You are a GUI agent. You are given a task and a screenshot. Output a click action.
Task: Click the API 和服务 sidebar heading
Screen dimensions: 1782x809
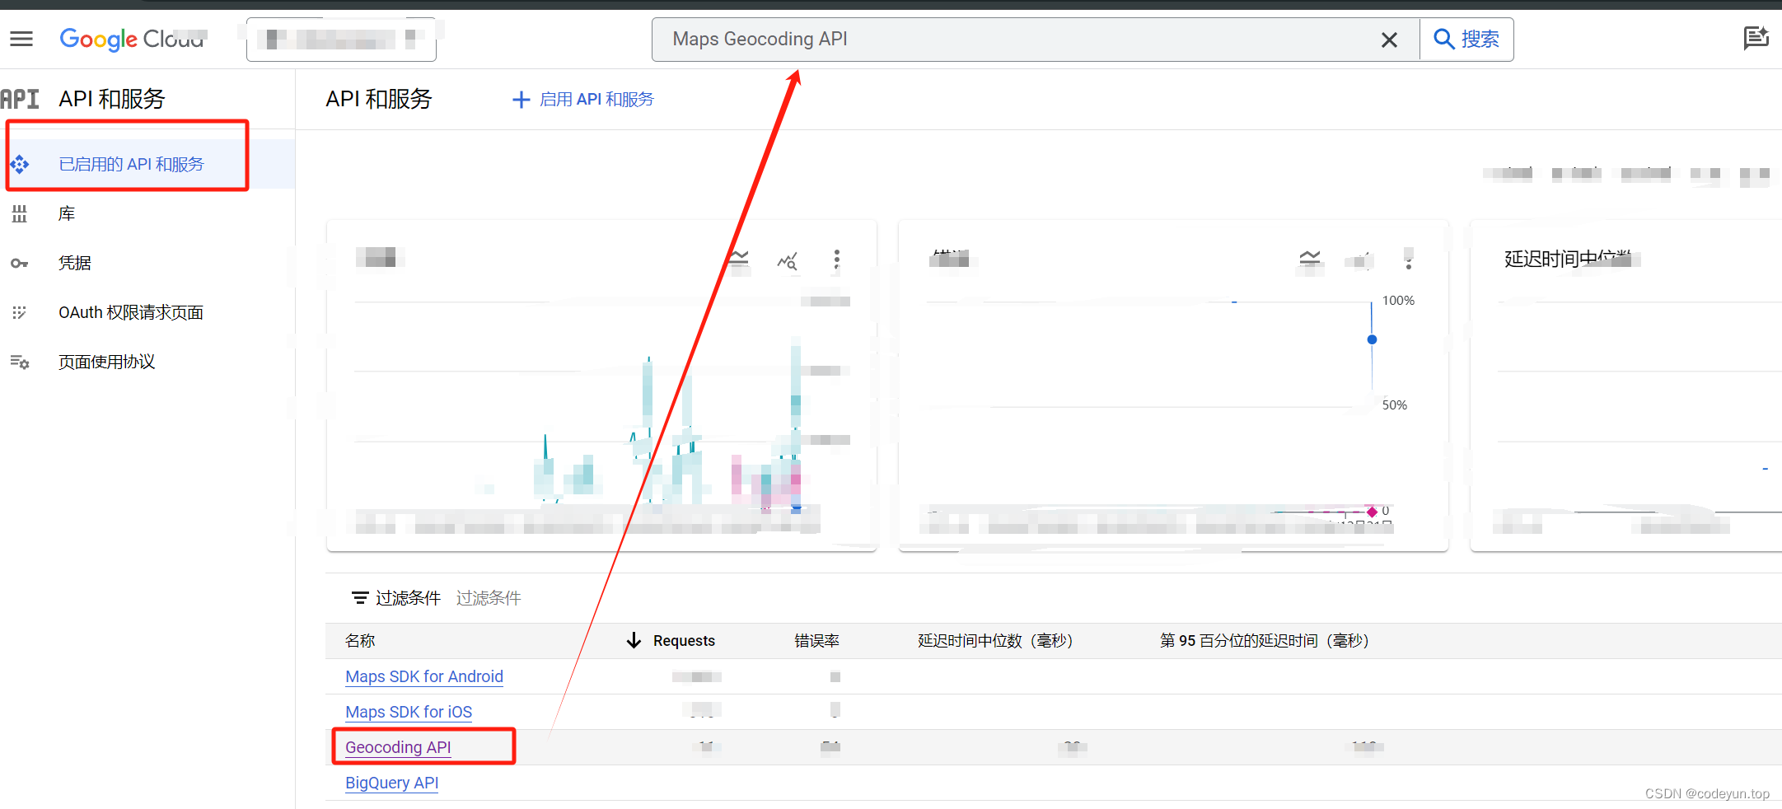112,99
